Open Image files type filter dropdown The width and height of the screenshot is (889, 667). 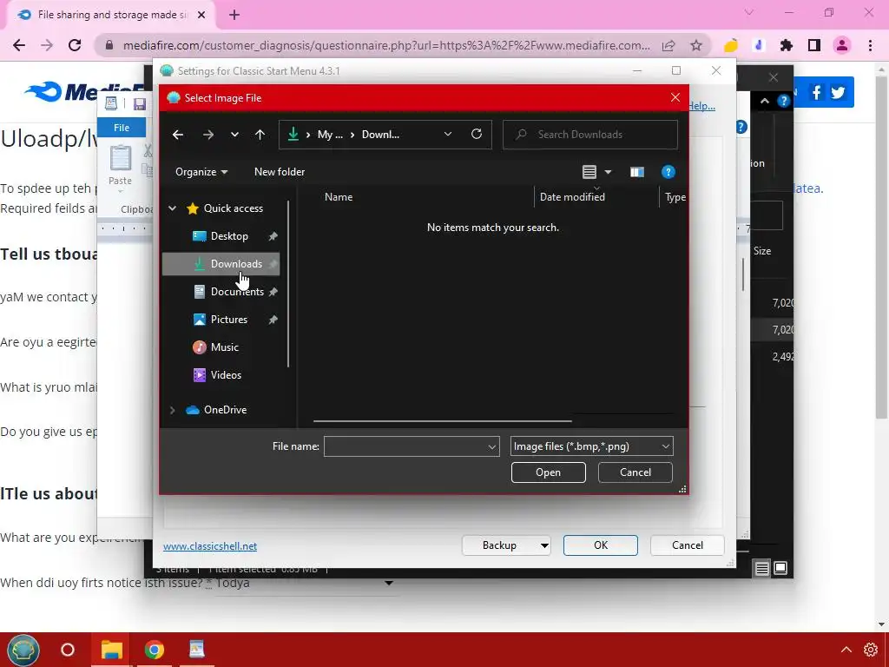[x=591, y=446]
